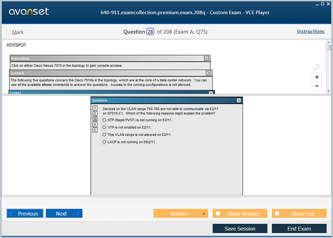
Task: Click the magnifier zoom icon
Action: 317,67
